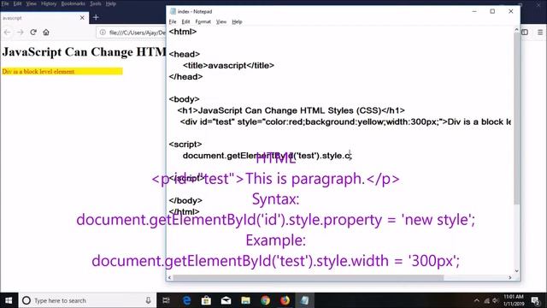Image resolution: width=547 pixels, height=308 pixels.
Task: Open Firefox Edit menu
Action: point(17,3)
